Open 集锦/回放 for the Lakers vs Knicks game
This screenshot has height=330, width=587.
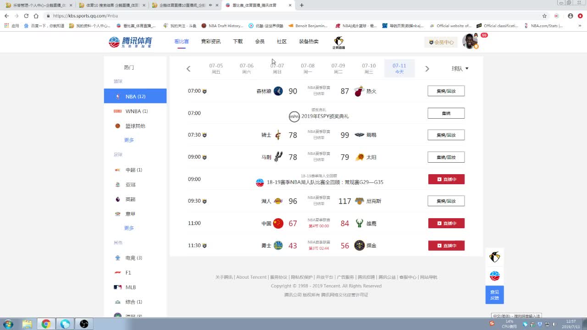446,201
